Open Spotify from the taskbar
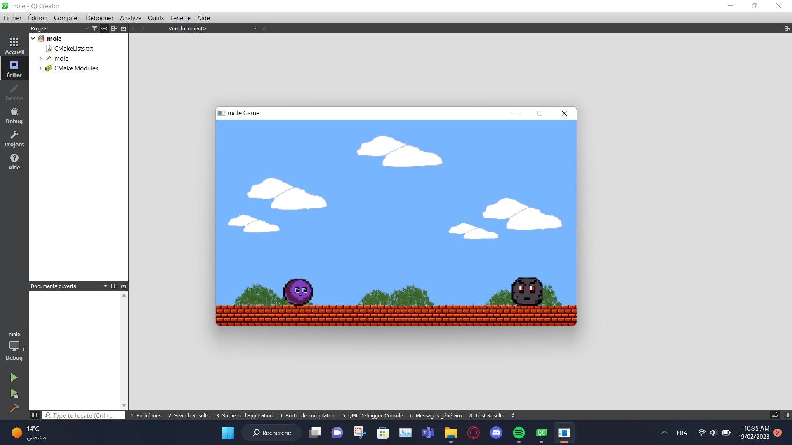 [x=519, y=433]
